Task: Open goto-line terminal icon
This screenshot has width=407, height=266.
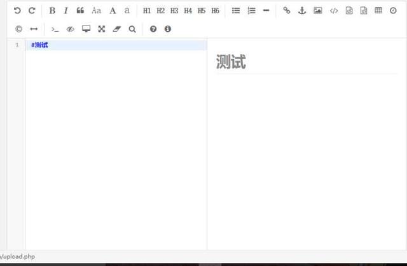Action: point(55,29)
